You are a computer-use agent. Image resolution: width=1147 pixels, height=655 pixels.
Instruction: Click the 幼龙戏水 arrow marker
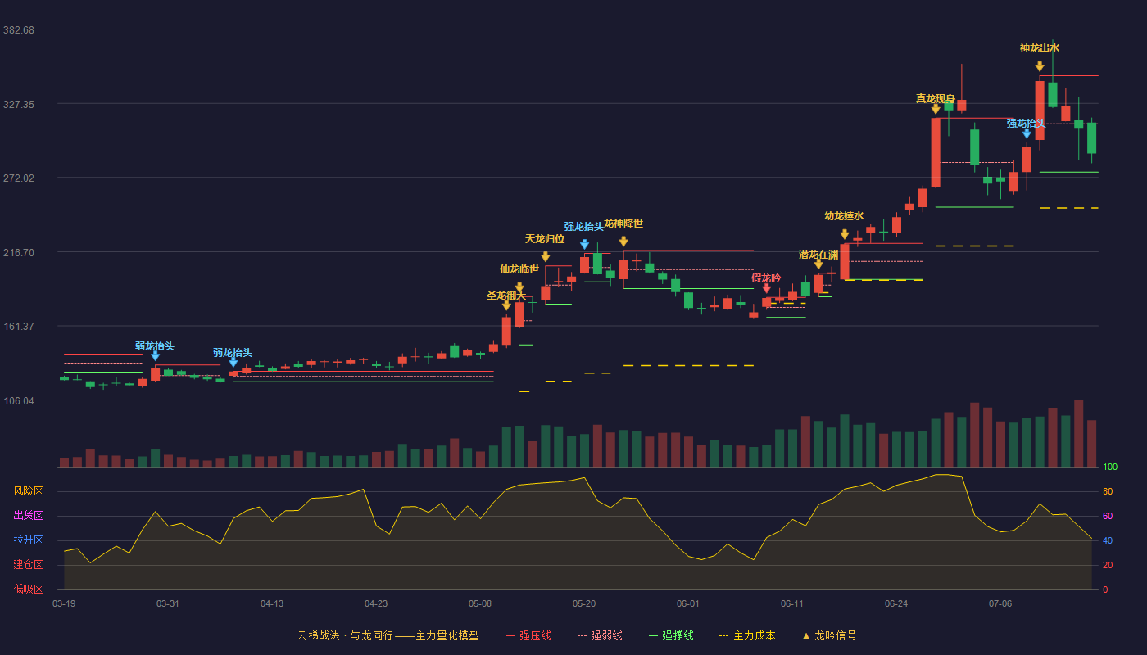pos(845,234)
